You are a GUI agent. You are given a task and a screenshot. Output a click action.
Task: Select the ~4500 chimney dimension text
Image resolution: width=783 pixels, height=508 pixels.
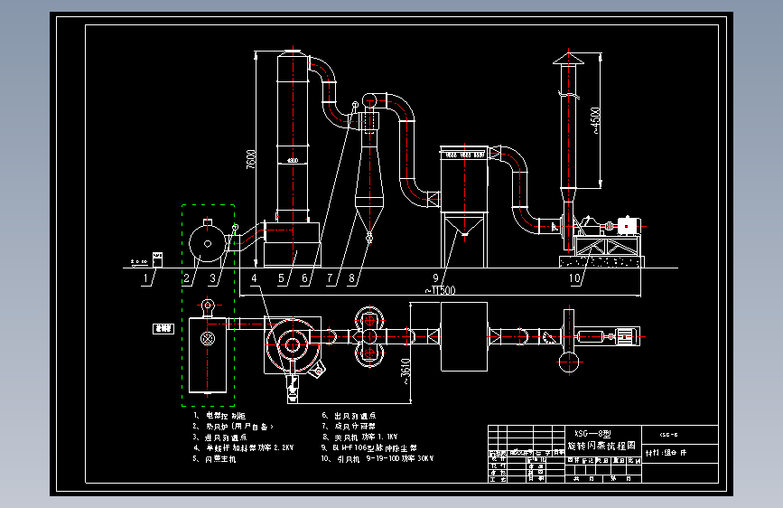coord(595,120)
